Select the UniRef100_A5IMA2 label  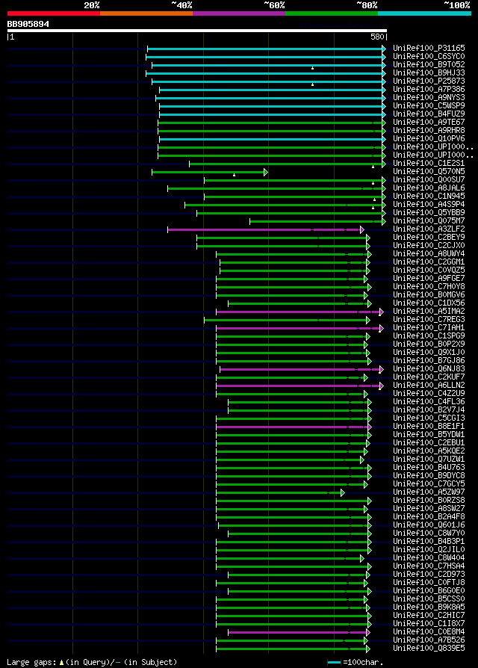429,311
